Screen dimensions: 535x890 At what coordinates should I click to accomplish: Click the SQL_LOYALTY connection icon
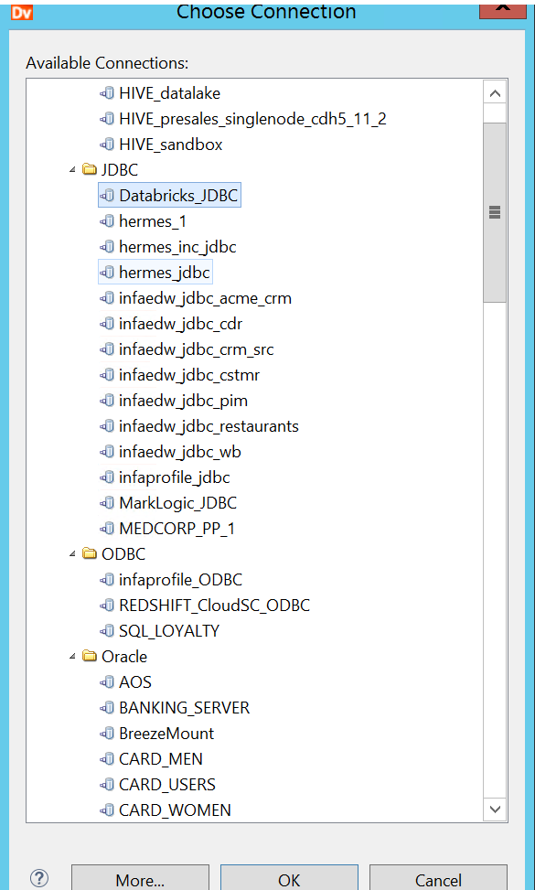pos(107,630)
